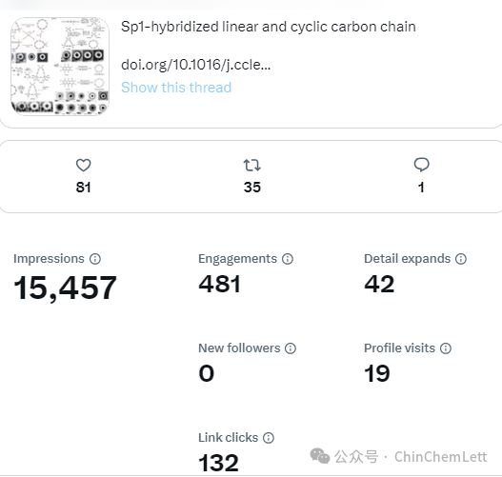Click the 15,457 impressions value
Viewport: 502px width, 477px height.
click(x=65, y=288)
